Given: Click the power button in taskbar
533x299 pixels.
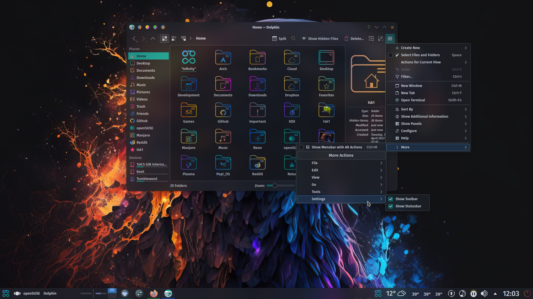Looking at the screenshot, I should point(527,293).
